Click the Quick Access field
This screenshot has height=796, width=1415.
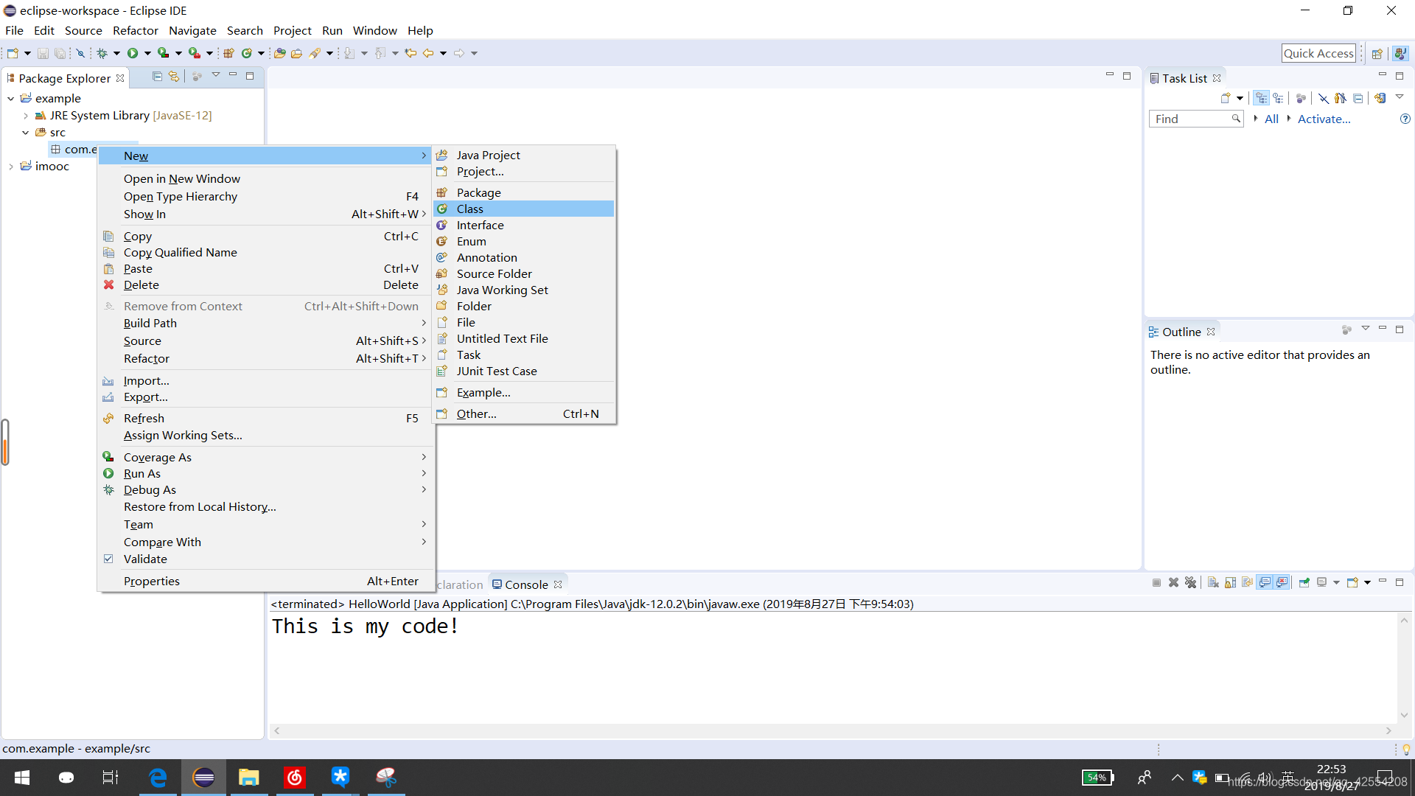point(1318,53)
